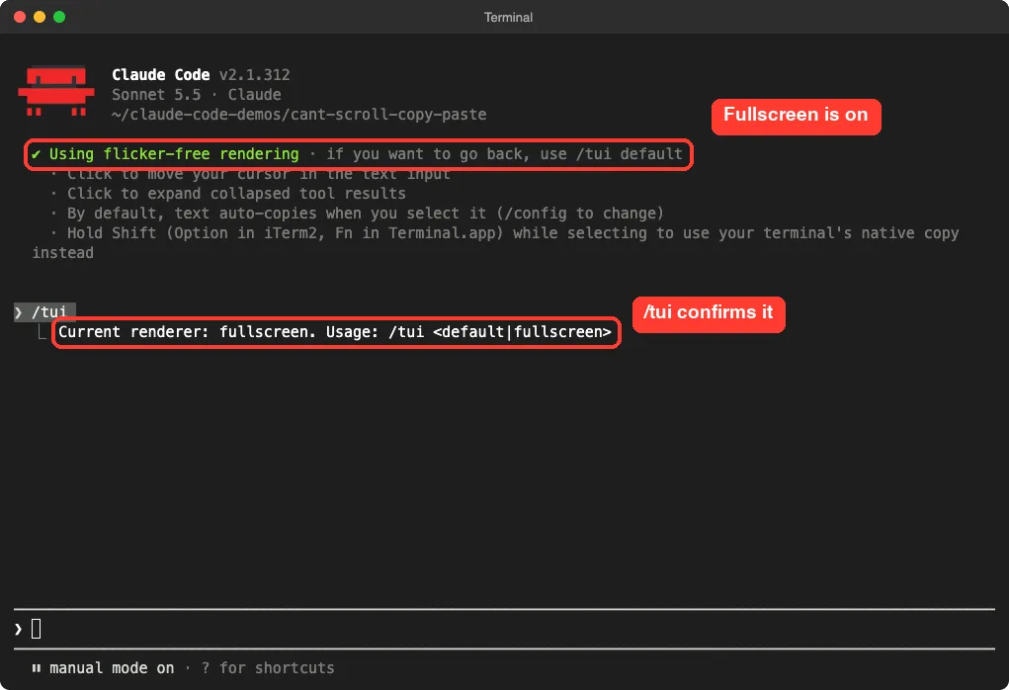Viewport: 1009px width, 690px height.
Task: Click the 'Claude Code' heading text
Action: [161, 75]
